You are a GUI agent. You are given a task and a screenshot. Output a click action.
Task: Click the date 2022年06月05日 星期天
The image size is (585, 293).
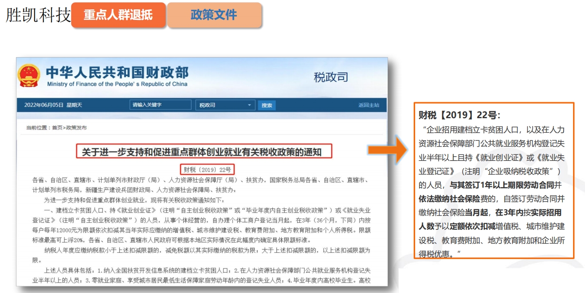[53, 105]
